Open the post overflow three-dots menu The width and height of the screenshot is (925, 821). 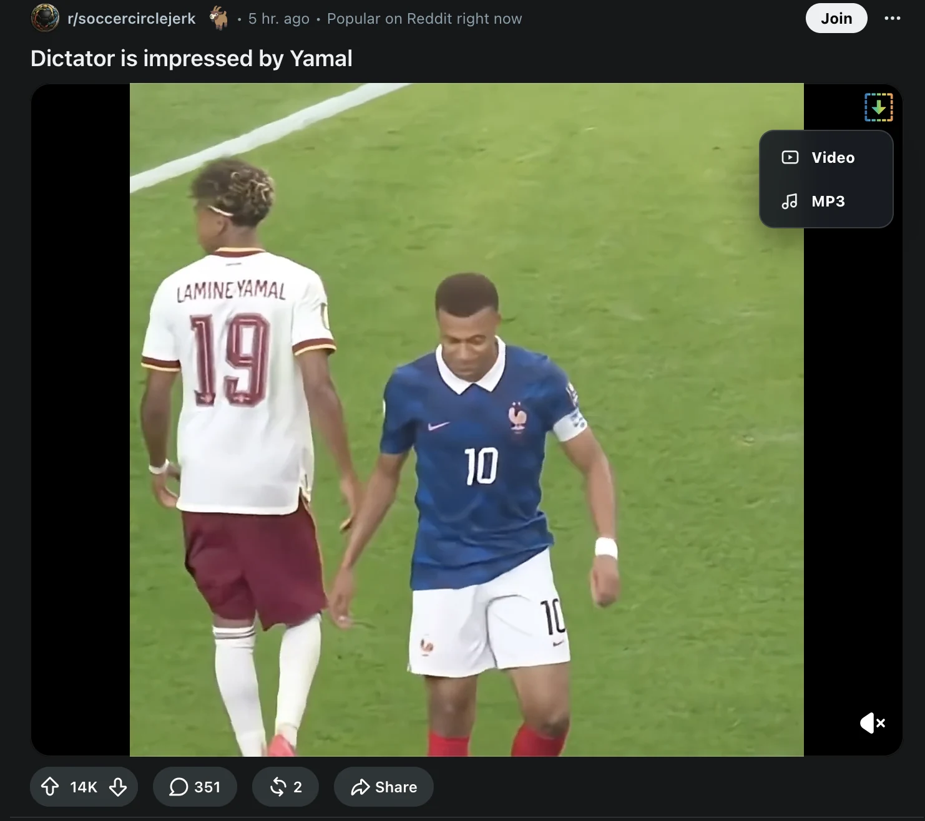point(893,18)
